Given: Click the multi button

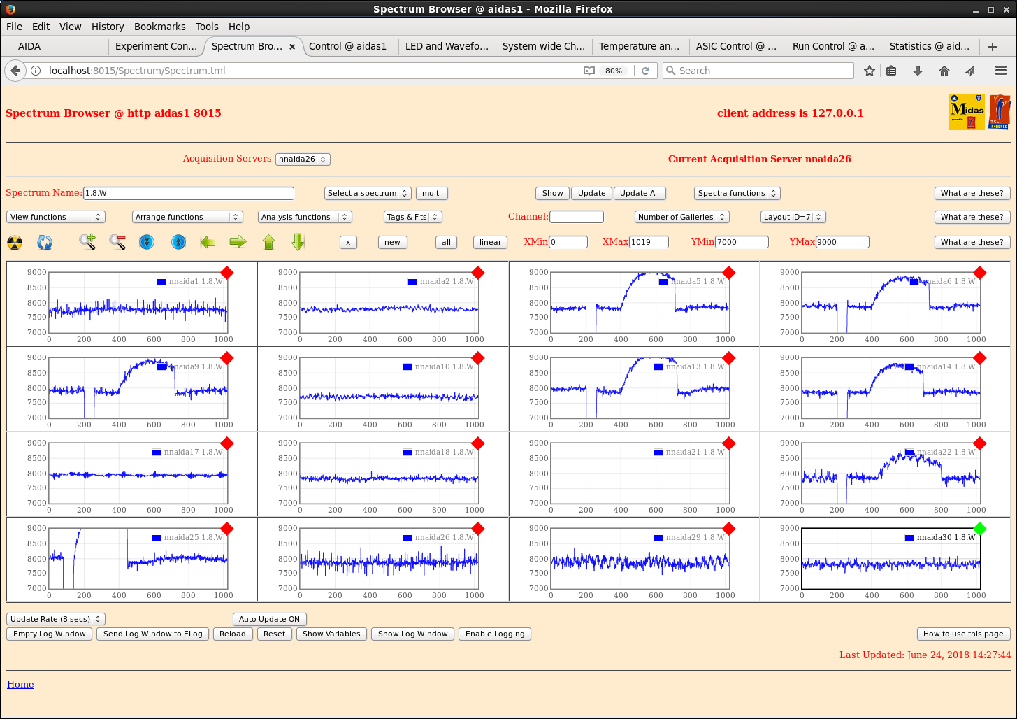Looking at the screenshot, I should 432,193.
